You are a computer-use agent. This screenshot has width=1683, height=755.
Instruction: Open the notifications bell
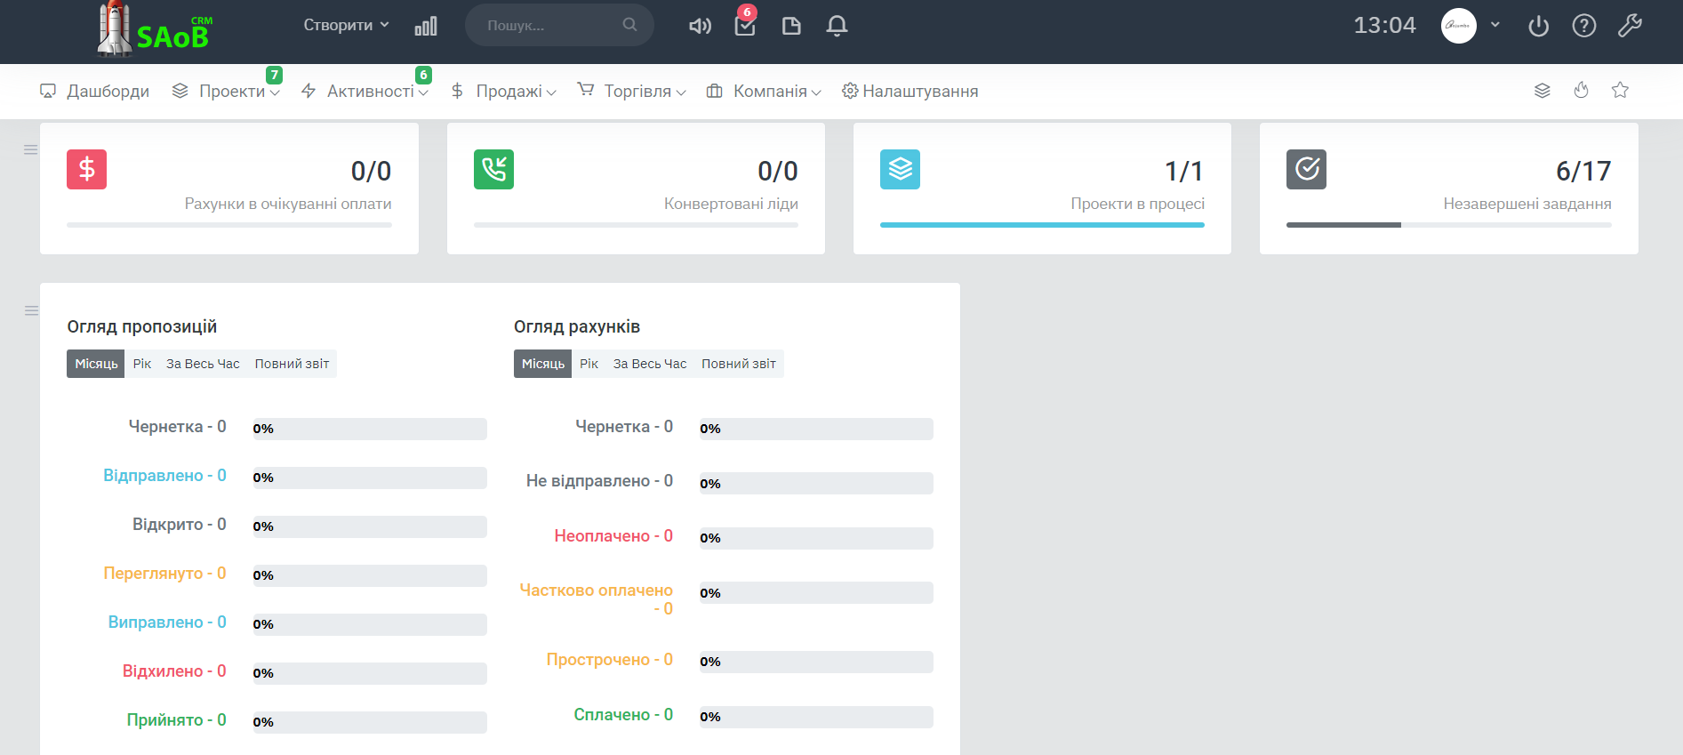[x=837, y=26]
